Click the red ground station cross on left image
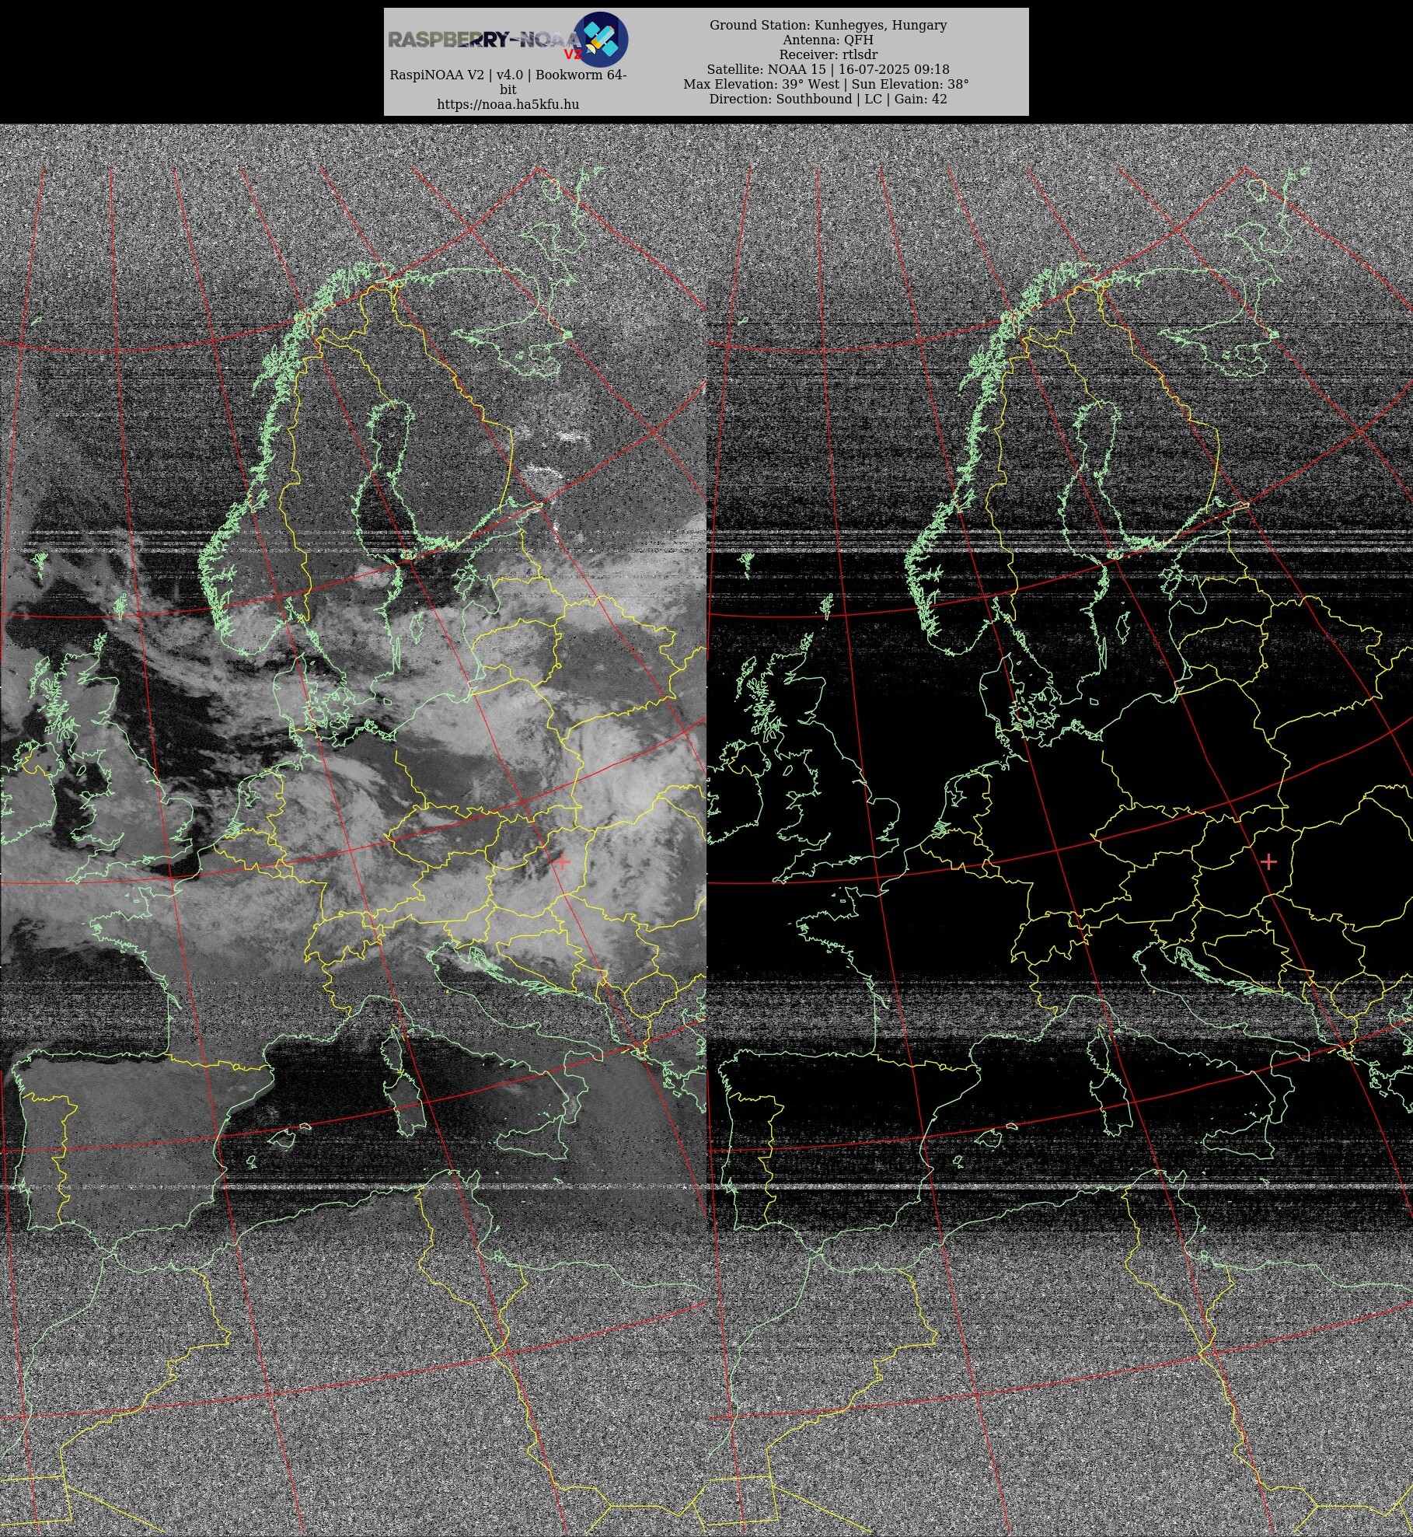The image size is (1413, 1537). pyautogui.click(x=562, y=861)
